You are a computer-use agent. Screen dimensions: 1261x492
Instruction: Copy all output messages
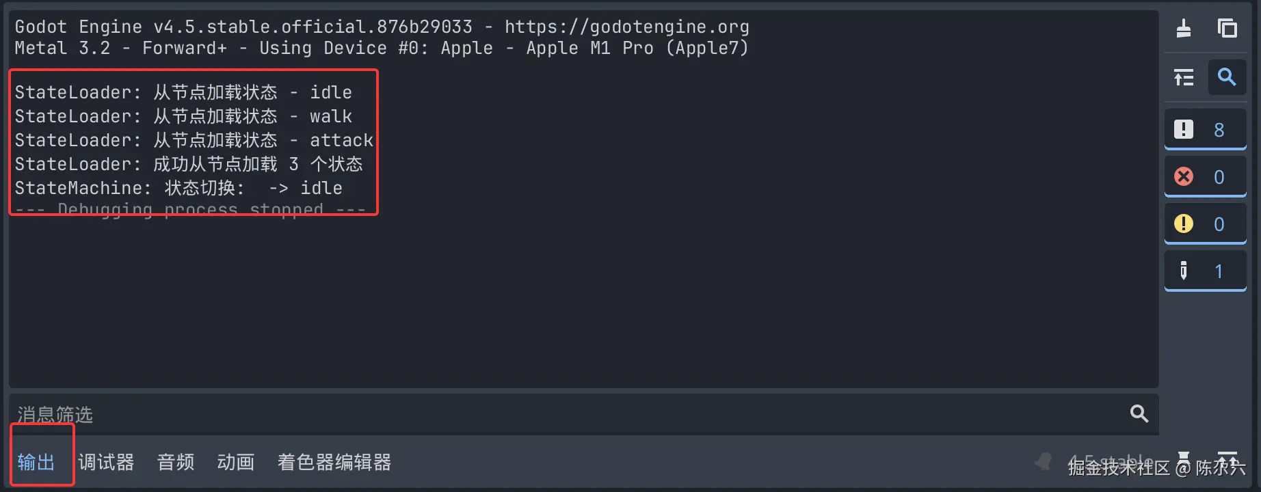[1228, 28]
